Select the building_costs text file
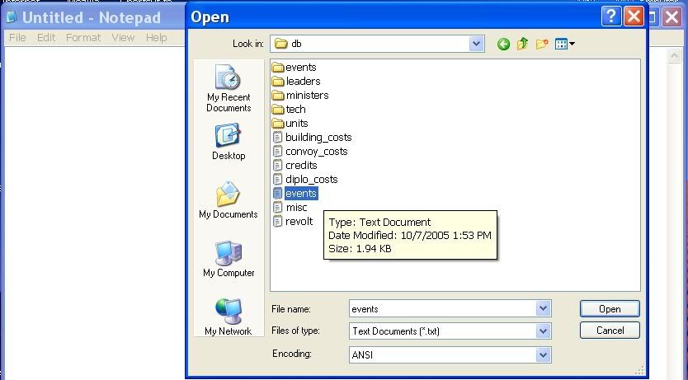 click(x=318, y=138)
